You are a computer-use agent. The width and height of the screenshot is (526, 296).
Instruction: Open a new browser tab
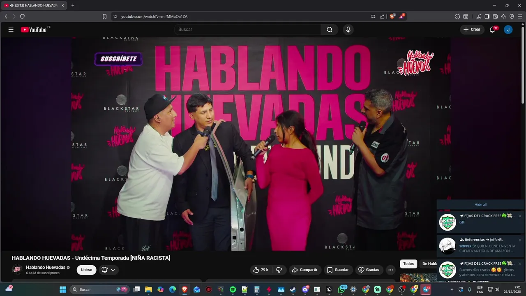coord(73,5)
